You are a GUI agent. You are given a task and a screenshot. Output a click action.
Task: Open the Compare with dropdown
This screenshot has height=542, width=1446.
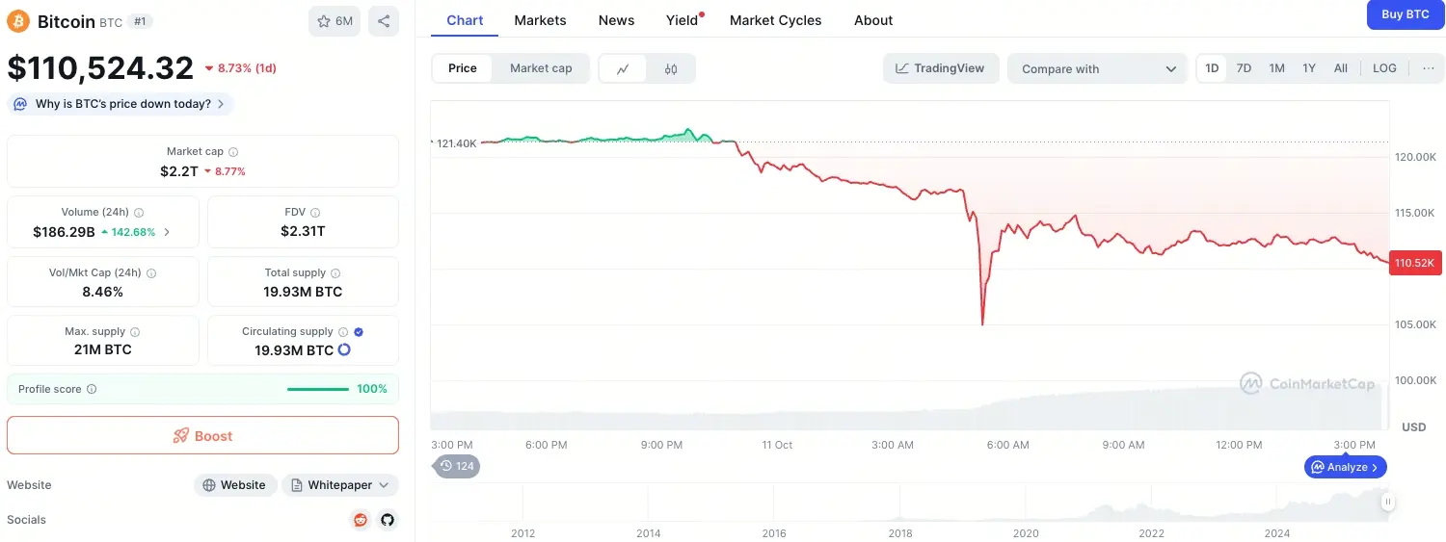1098,68
